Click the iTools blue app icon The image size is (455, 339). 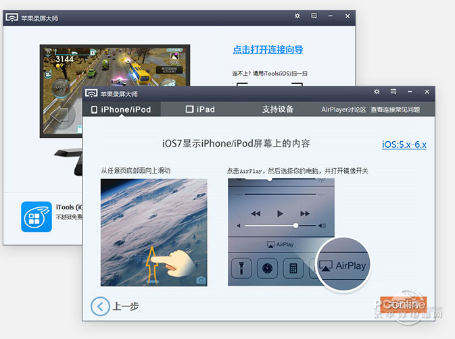click(37, 217)
